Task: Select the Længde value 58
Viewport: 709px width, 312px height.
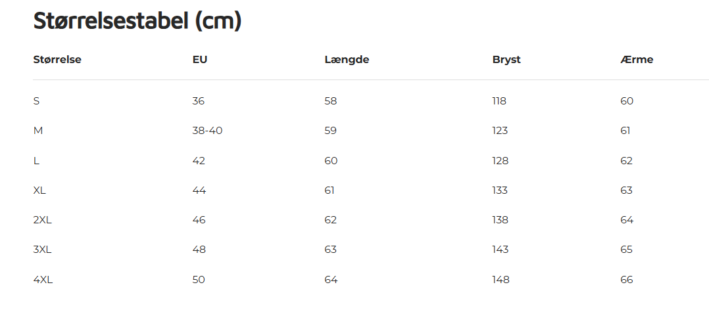Action: pyautogui.click(x=331, y=101)
